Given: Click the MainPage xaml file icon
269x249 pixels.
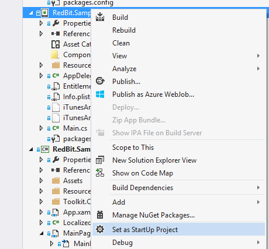Looking at the screenshot, I should [55, 233].
